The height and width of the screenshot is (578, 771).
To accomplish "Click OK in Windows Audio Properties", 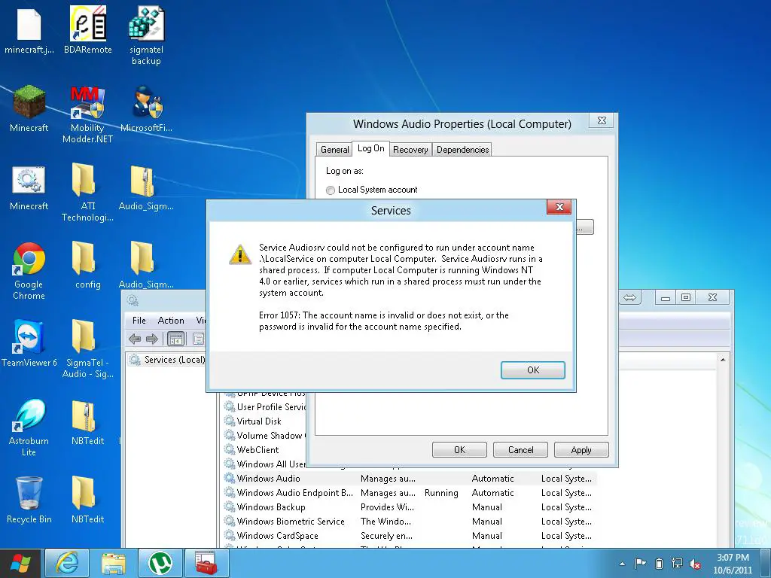I will [x=459, y=450].
